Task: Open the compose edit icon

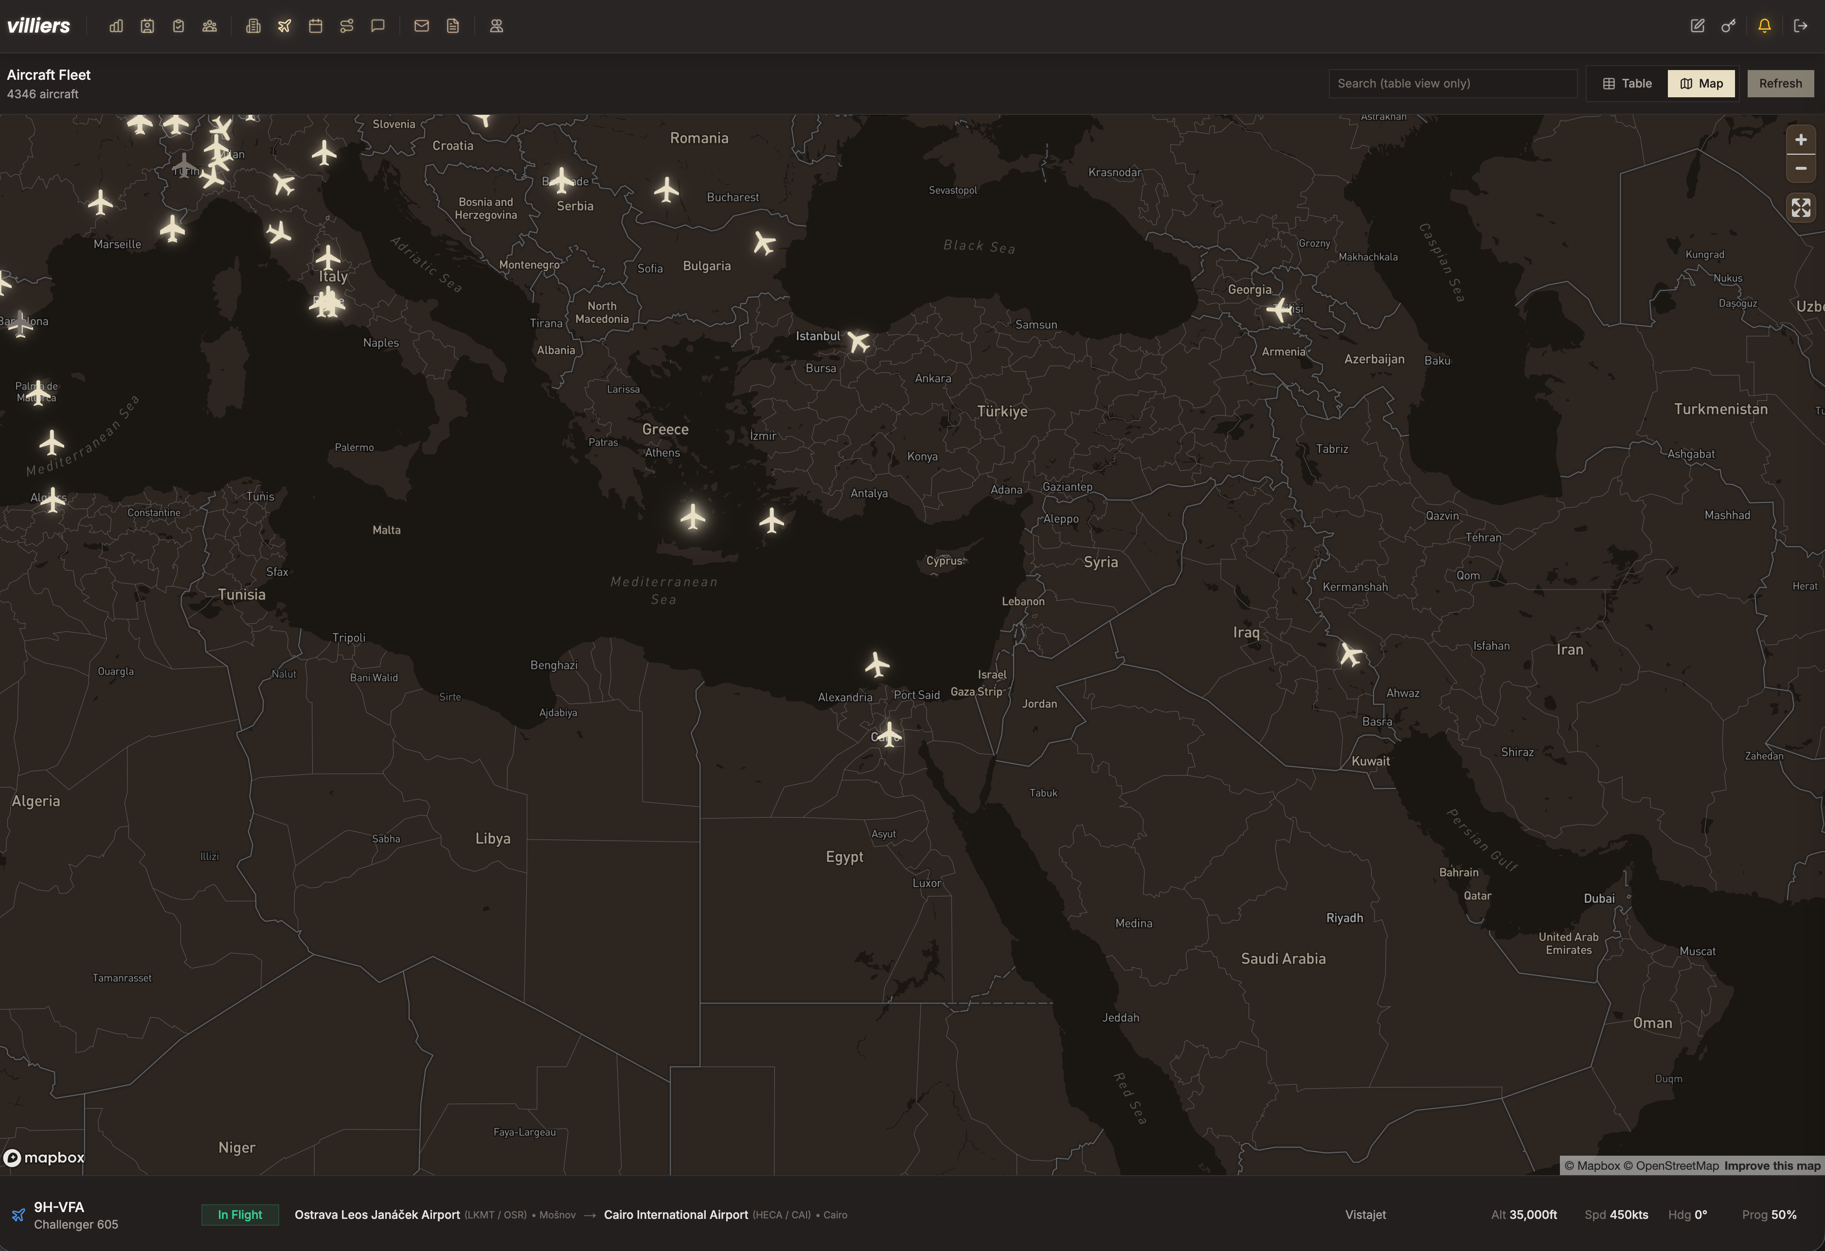Action: coord(1697,25)
